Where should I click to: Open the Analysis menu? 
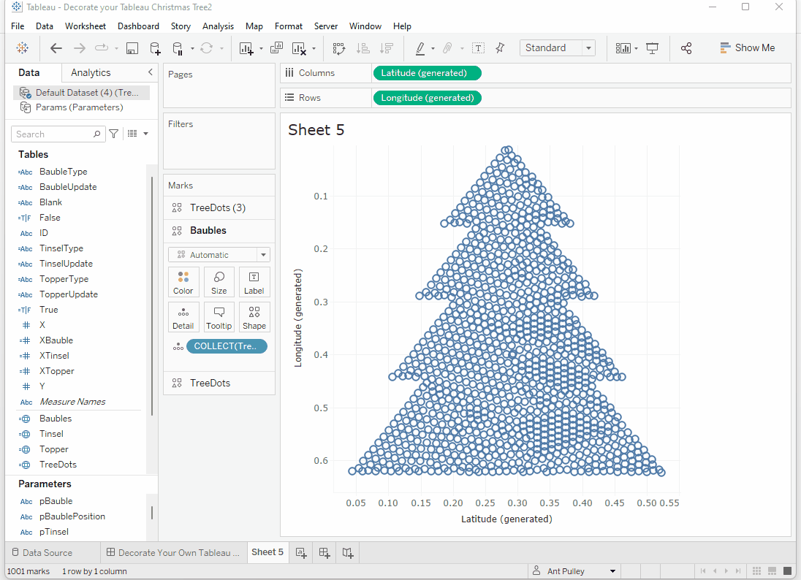[x=218, y=26]
